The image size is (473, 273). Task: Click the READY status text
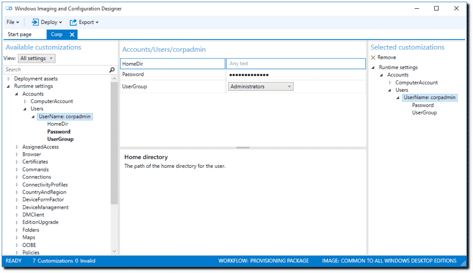tap(13, 261)
